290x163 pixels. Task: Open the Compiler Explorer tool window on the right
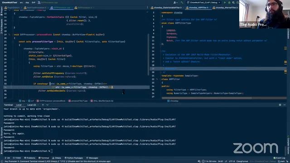coord(288,145)
